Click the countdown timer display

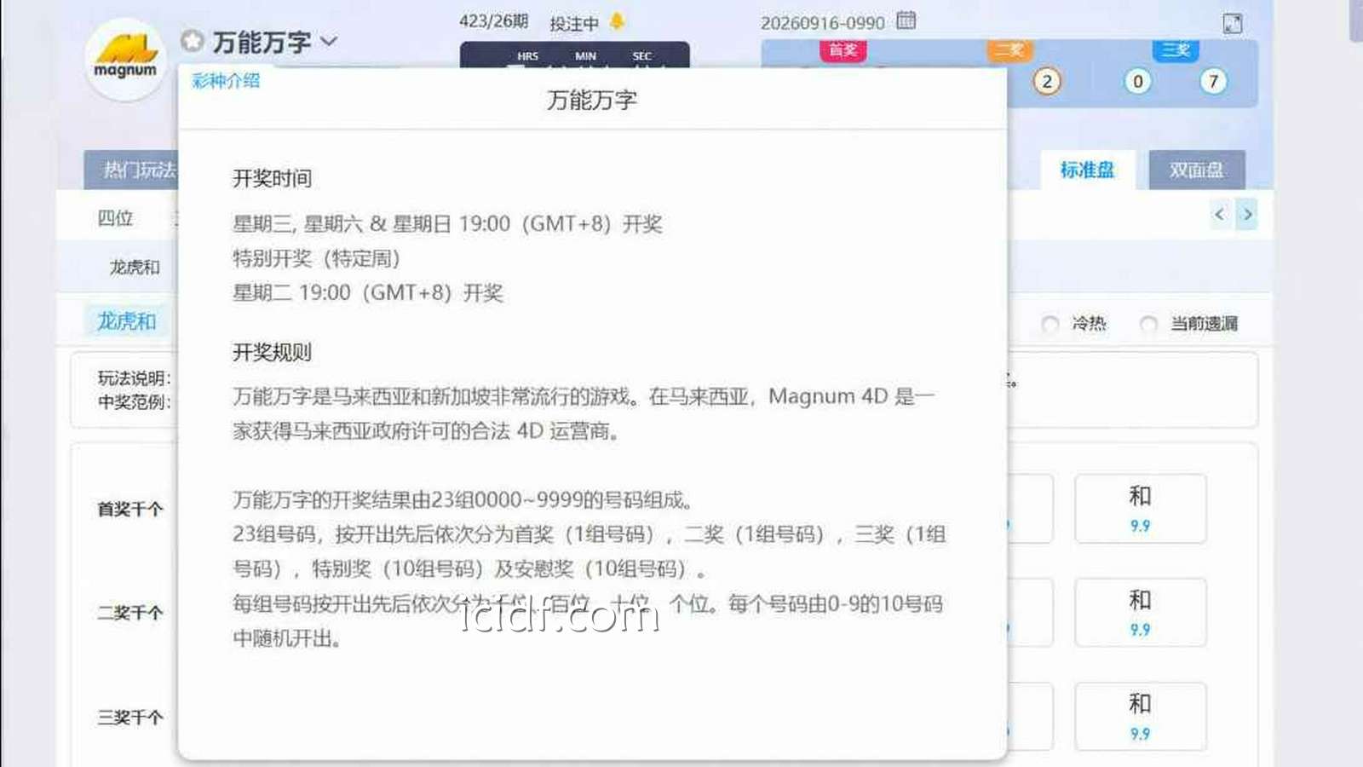(575, 55)
